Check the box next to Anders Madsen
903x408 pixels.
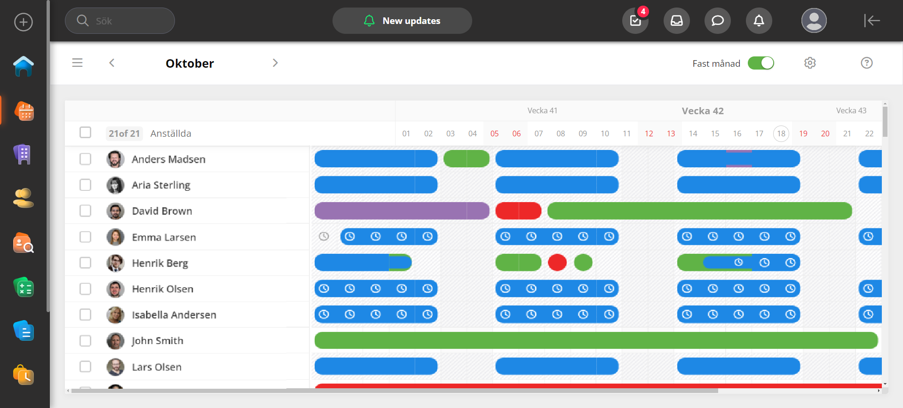[85, 159]
